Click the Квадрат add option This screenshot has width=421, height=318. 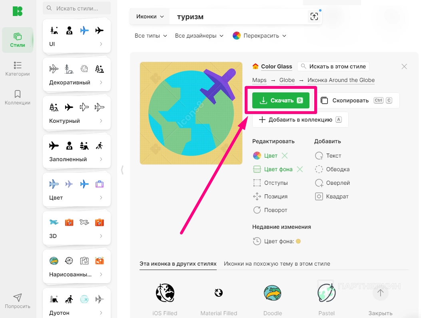(331, 196)
